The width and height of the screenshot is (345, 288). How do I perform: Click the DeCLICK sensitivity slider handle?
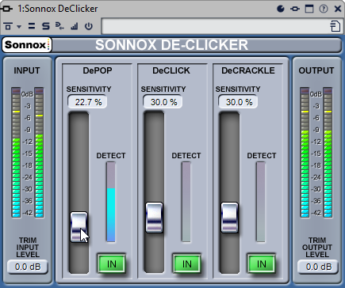point(154,218)
